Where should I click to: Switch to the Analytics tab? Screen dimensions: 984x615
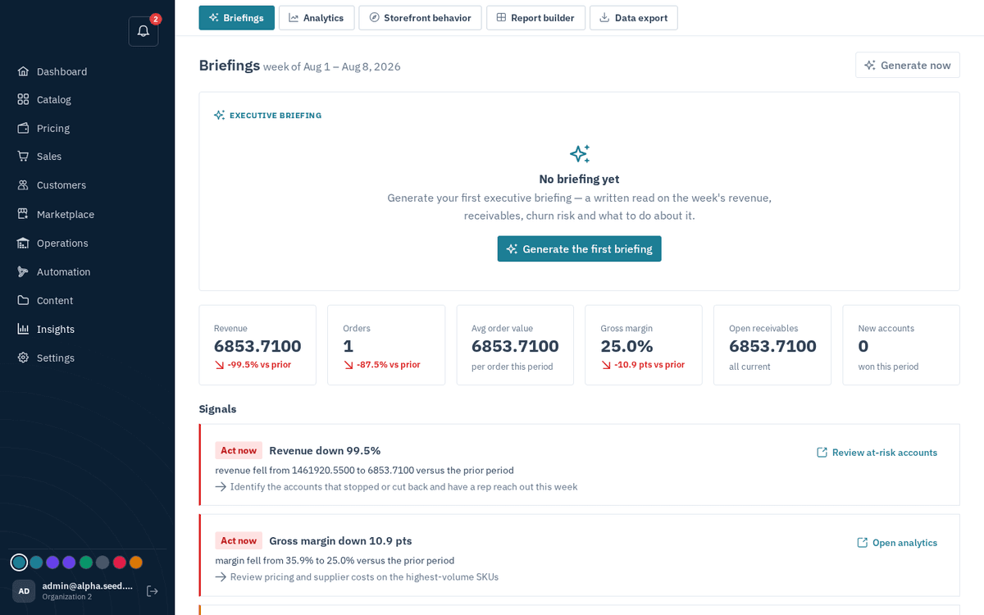click(x=317, y=18)
